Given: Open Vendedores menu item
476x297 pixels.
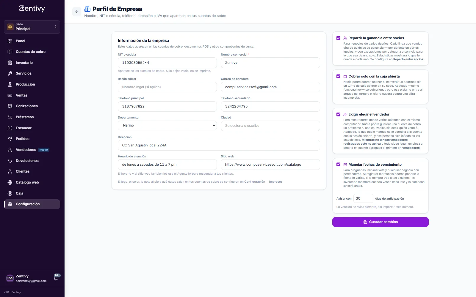Looking at the screenshot, I should [32, 150].
